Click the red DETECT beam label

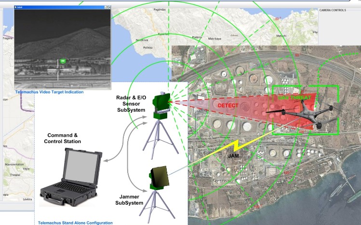pyautogui.click(x=228, y=105)
